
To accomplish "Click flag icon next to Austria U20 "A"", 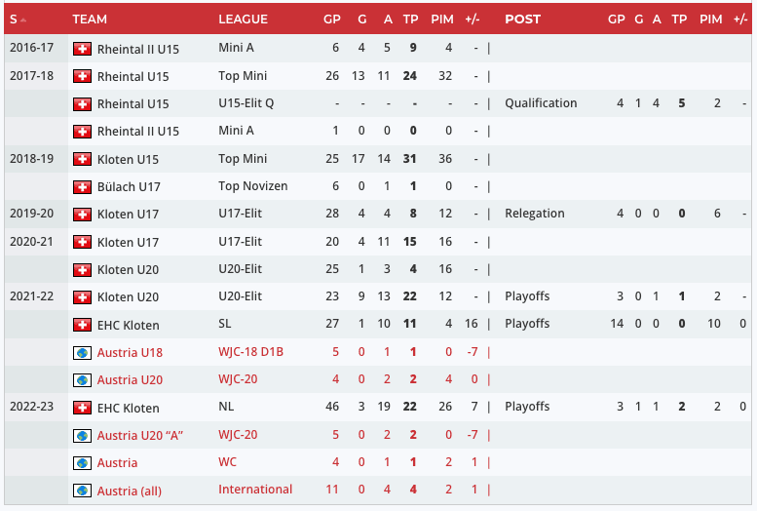I will pos(82,435).
